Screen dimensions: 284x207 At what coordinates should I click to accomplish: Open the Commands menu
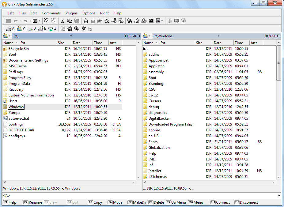point(51,13)
